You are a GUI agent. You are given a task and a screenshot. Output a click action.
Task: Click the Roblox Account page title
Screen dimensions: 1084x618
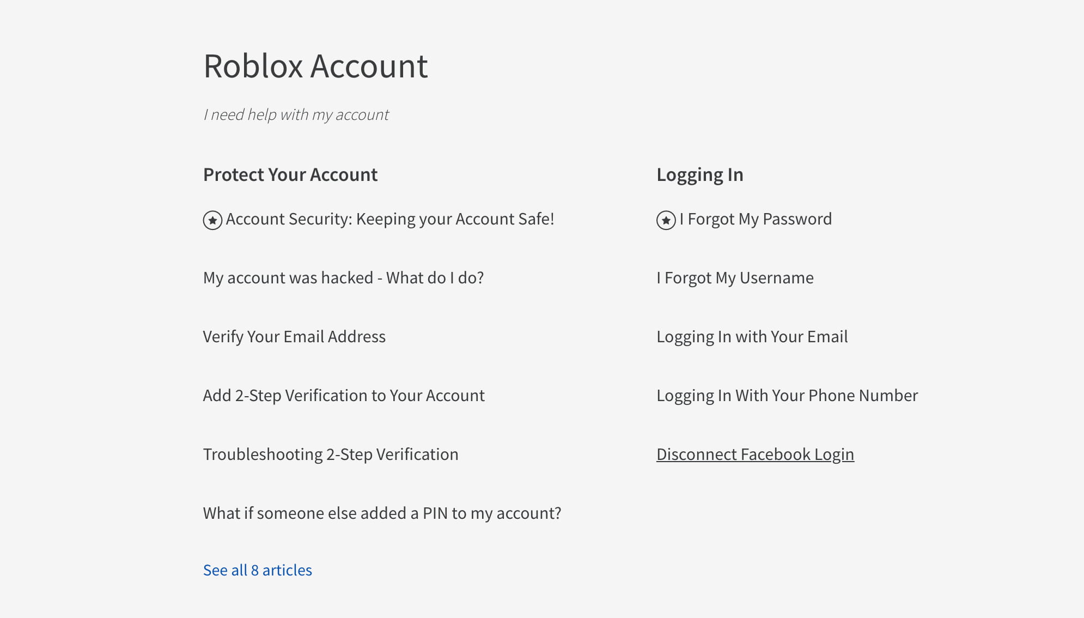[x=315, y=66]
